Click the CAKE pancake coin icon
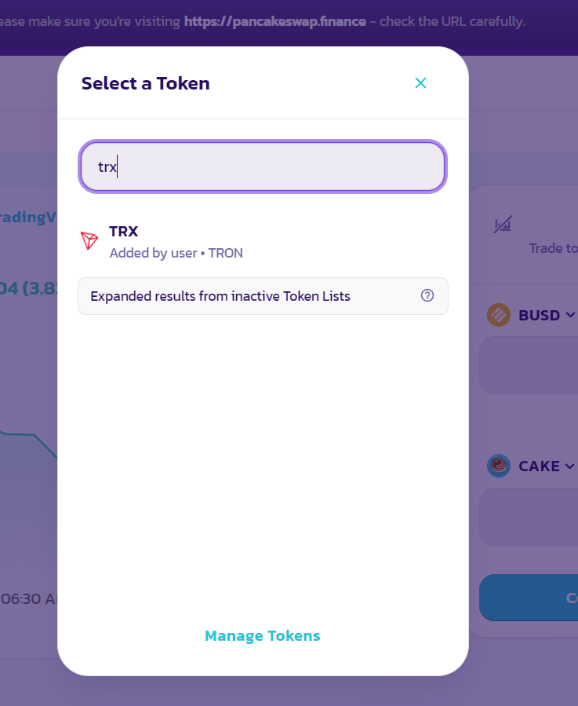 [498, 466]
